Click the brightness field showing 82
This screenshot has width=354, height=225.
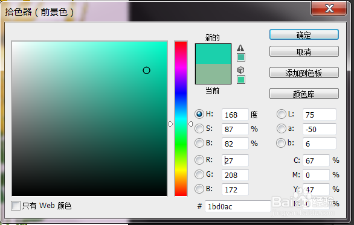(235, 144)
